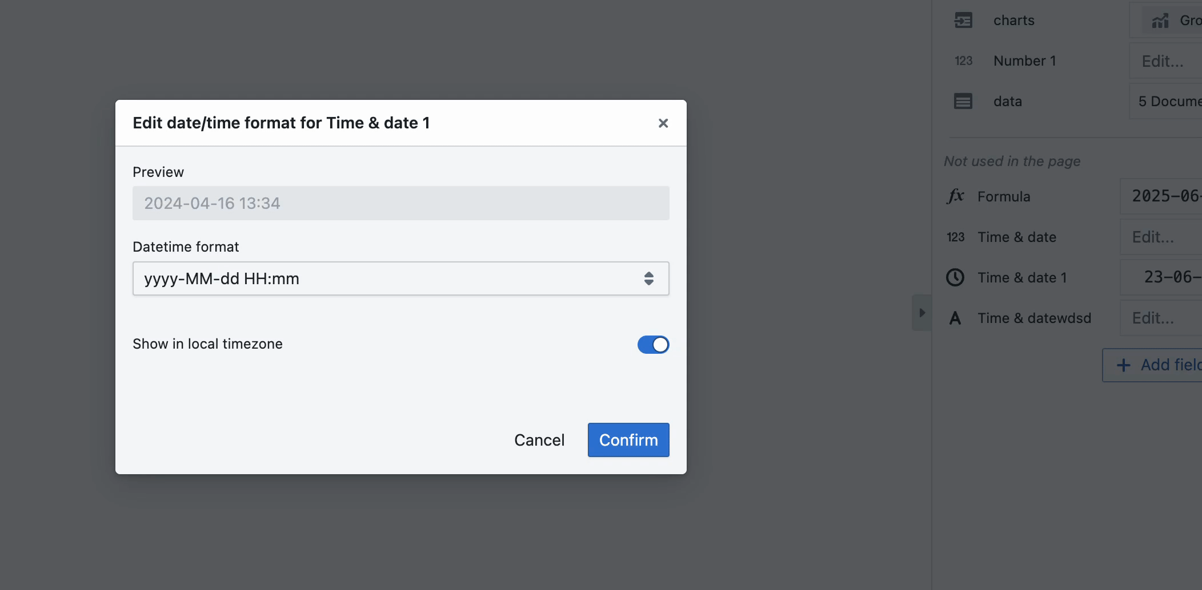
Task: Click the clock icon for Time & date 1
Action: [955, 278]
